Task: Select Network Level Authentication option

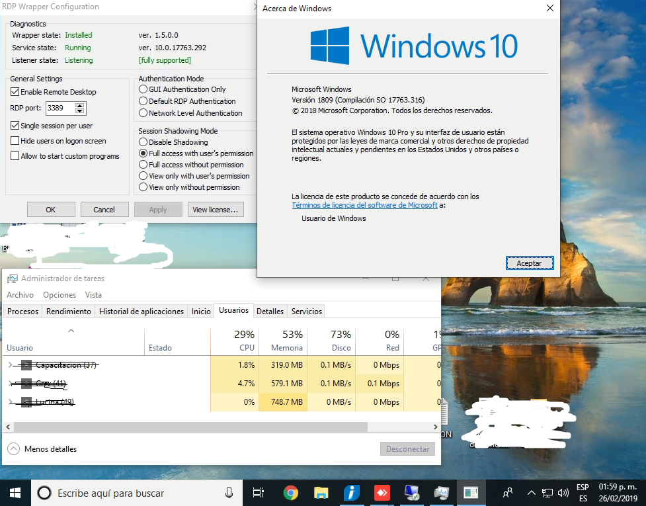Action: [x=143, y=113]
